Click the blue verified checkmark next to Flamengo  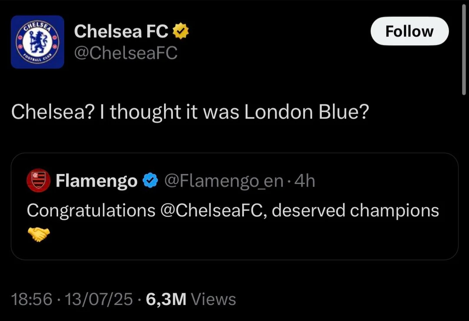click(x=150, y=180)
